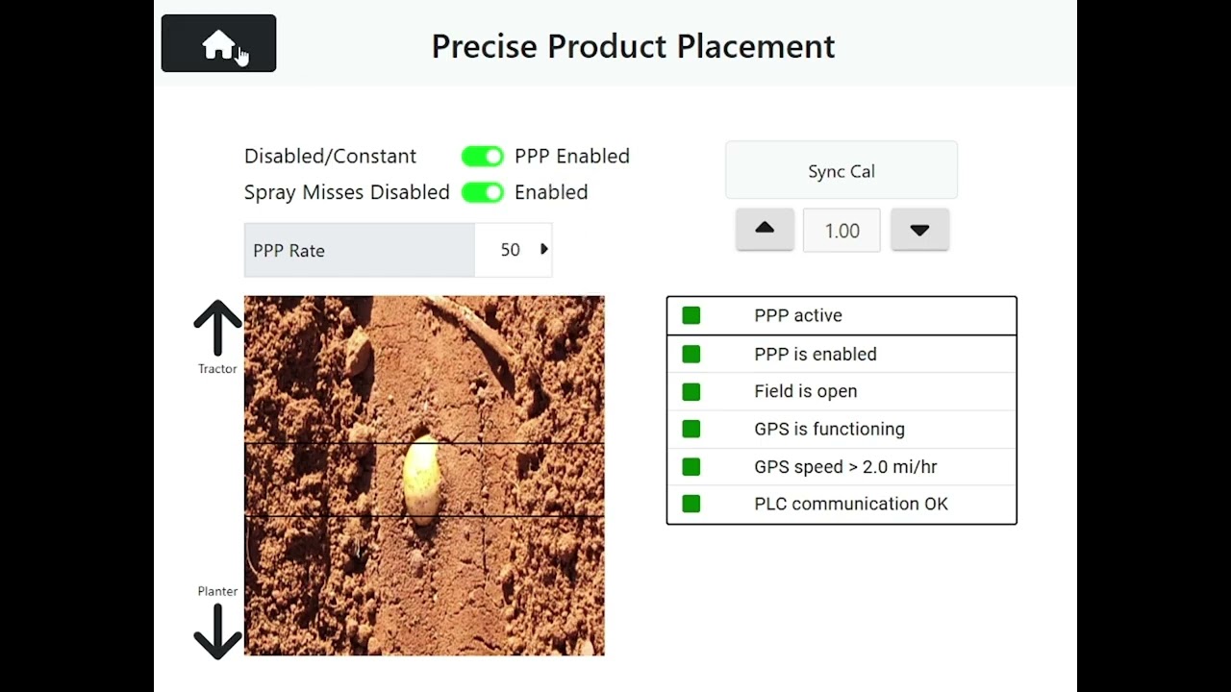The height and width of the screenshot is (692, 1231).
Task: Click green indicator beside Field is open
Action: [691, 391]
